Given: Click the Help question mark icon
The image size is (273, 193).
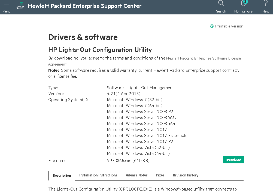Looking at the screenshot, I should (x=266, y=4).
